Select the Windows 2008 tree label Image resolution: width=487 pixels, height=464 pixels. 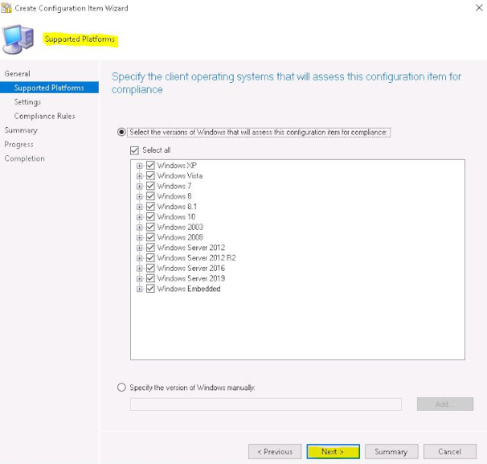[180, 237]
